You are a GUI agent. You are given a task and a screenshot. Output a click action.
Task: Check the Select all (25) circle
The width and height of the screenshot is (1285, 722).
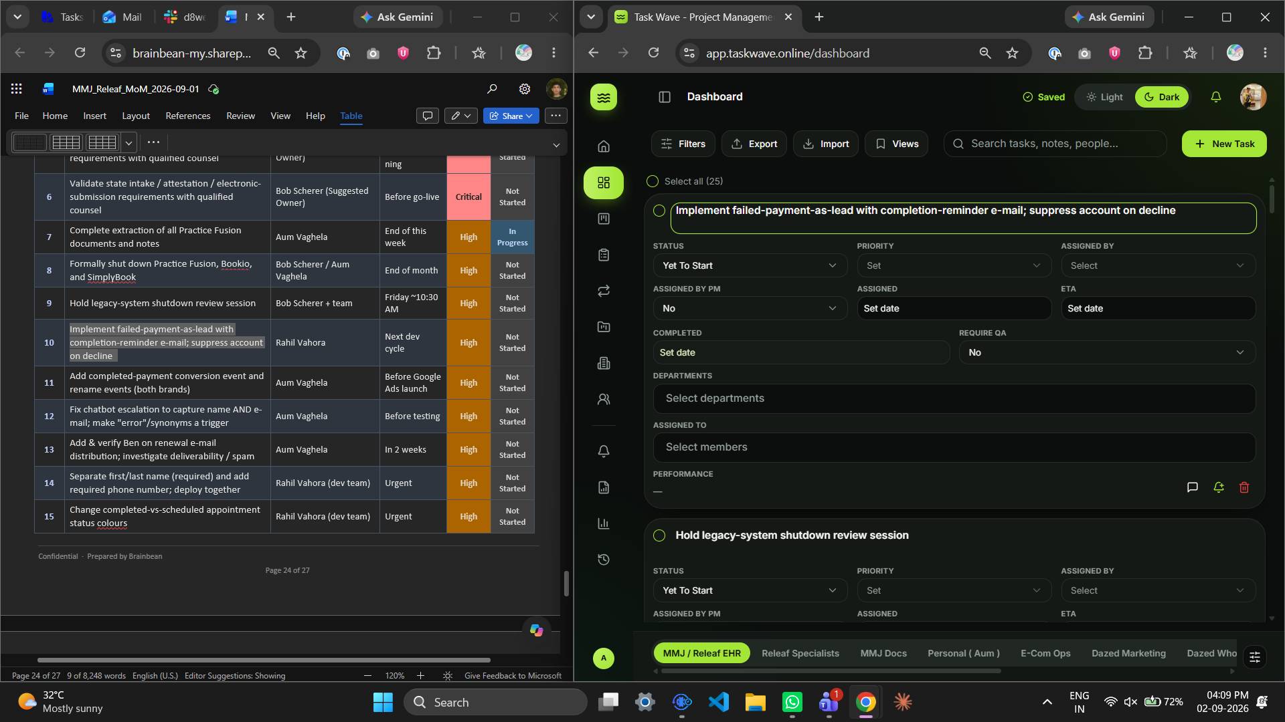tap(653, 181)
